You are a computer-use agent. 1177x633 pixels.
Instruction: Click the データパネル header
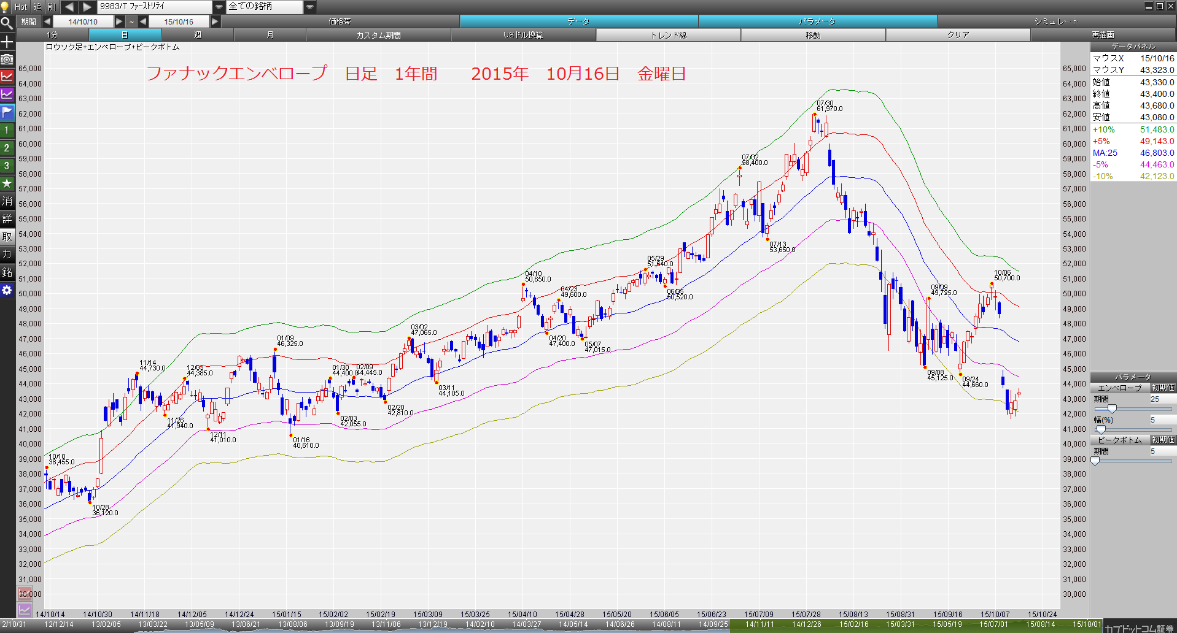[x=1133, y=47]
